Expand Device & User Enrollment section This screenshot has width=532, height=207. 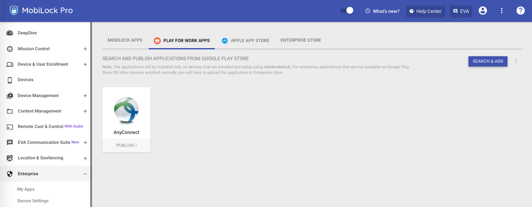coord(85,64)
